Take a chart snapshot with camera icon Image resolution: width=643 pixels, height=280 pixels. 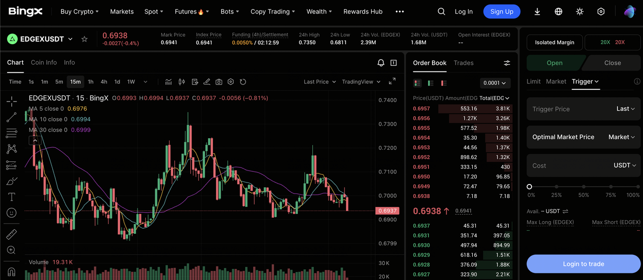pos(219,82)
